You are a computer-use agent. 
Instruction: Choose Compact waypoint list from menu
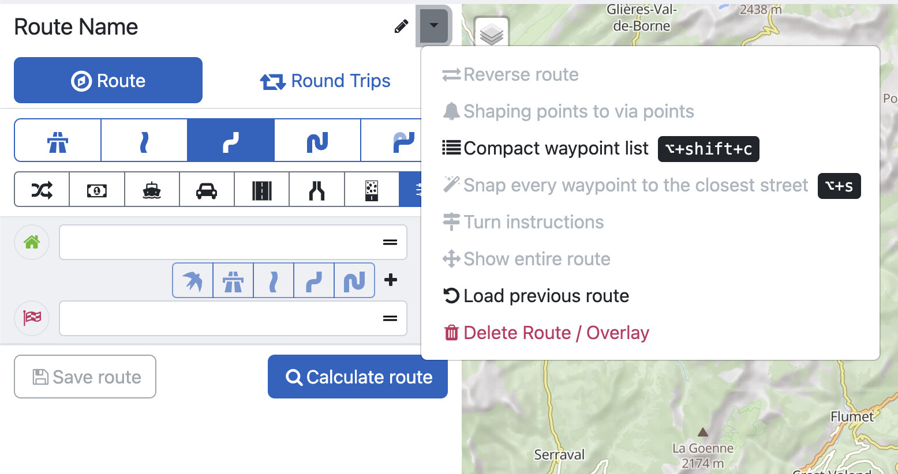(x=556, y=149)
